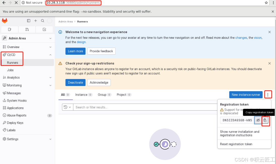Open Runners in the sidebar
The width and height of the screenshot is (276, 164).
coord(27,63)
